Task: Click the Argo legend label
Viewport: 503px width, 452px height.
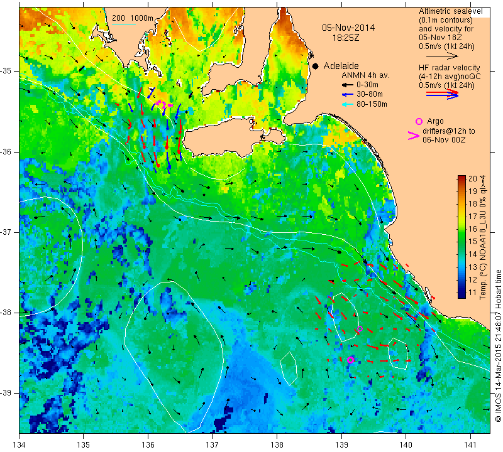Action: click(435, 121)
